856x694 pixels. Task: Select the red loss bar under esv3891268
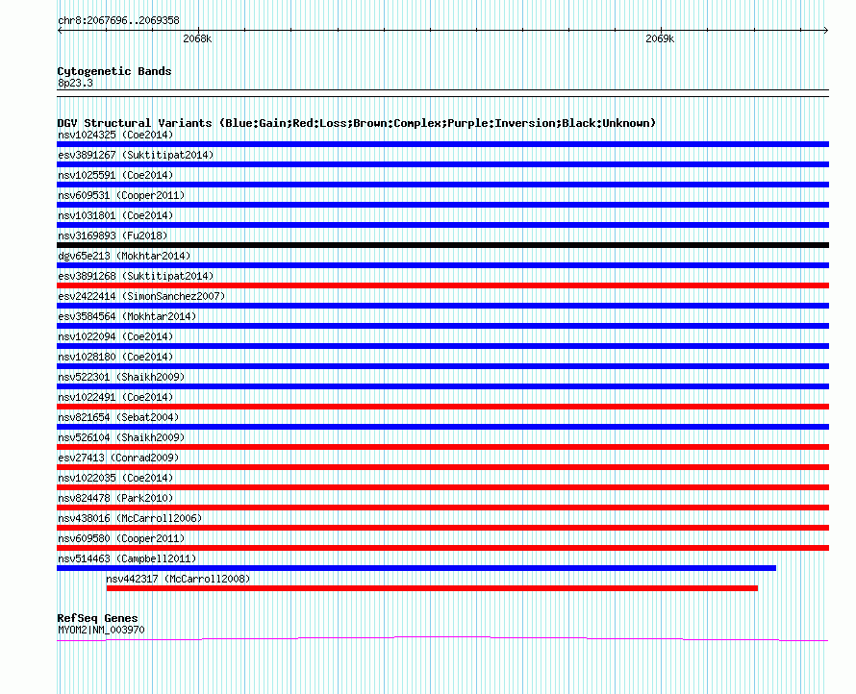442,285
